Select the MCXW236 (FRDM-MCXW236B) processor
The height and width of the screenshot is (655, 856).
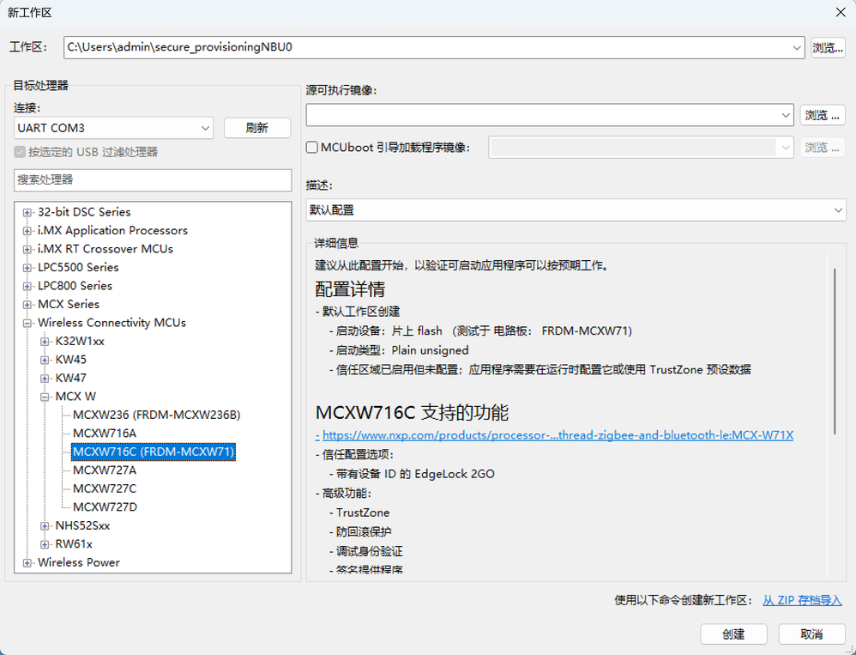(x=154, y=415)
